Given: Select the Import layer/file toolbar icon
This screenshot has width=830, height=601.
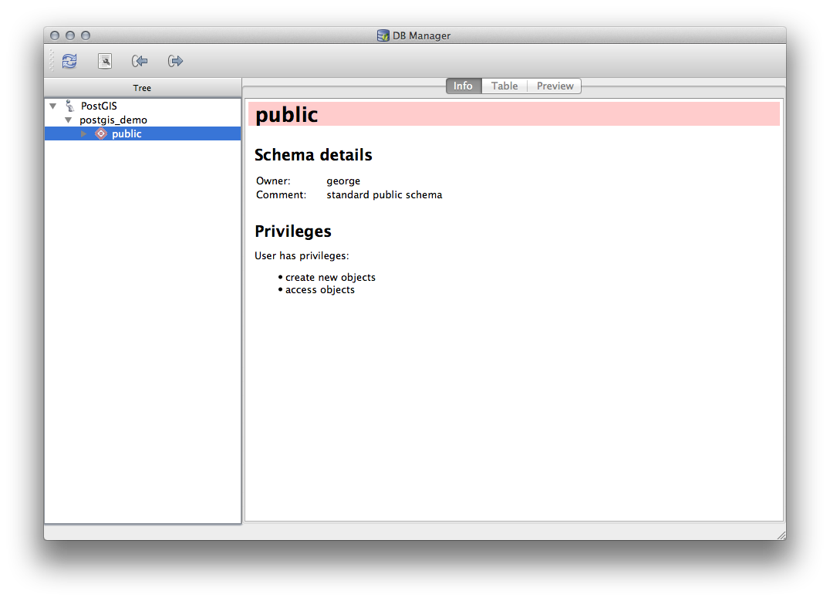Looking at the screenshot, I should pyautogui.click(x=140, y=61).
